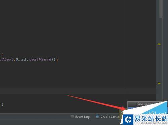The height and width of the screenshot is (125, 168).
Task: Open the Event Log tool window
Action: tap(80, 117)
